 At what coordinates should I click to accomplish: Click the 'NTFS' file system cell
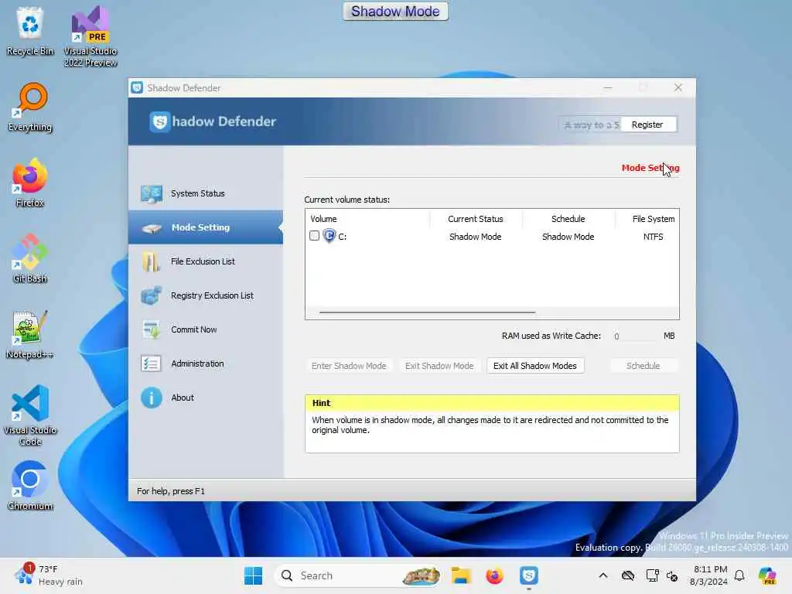click(x=653, y=237)
